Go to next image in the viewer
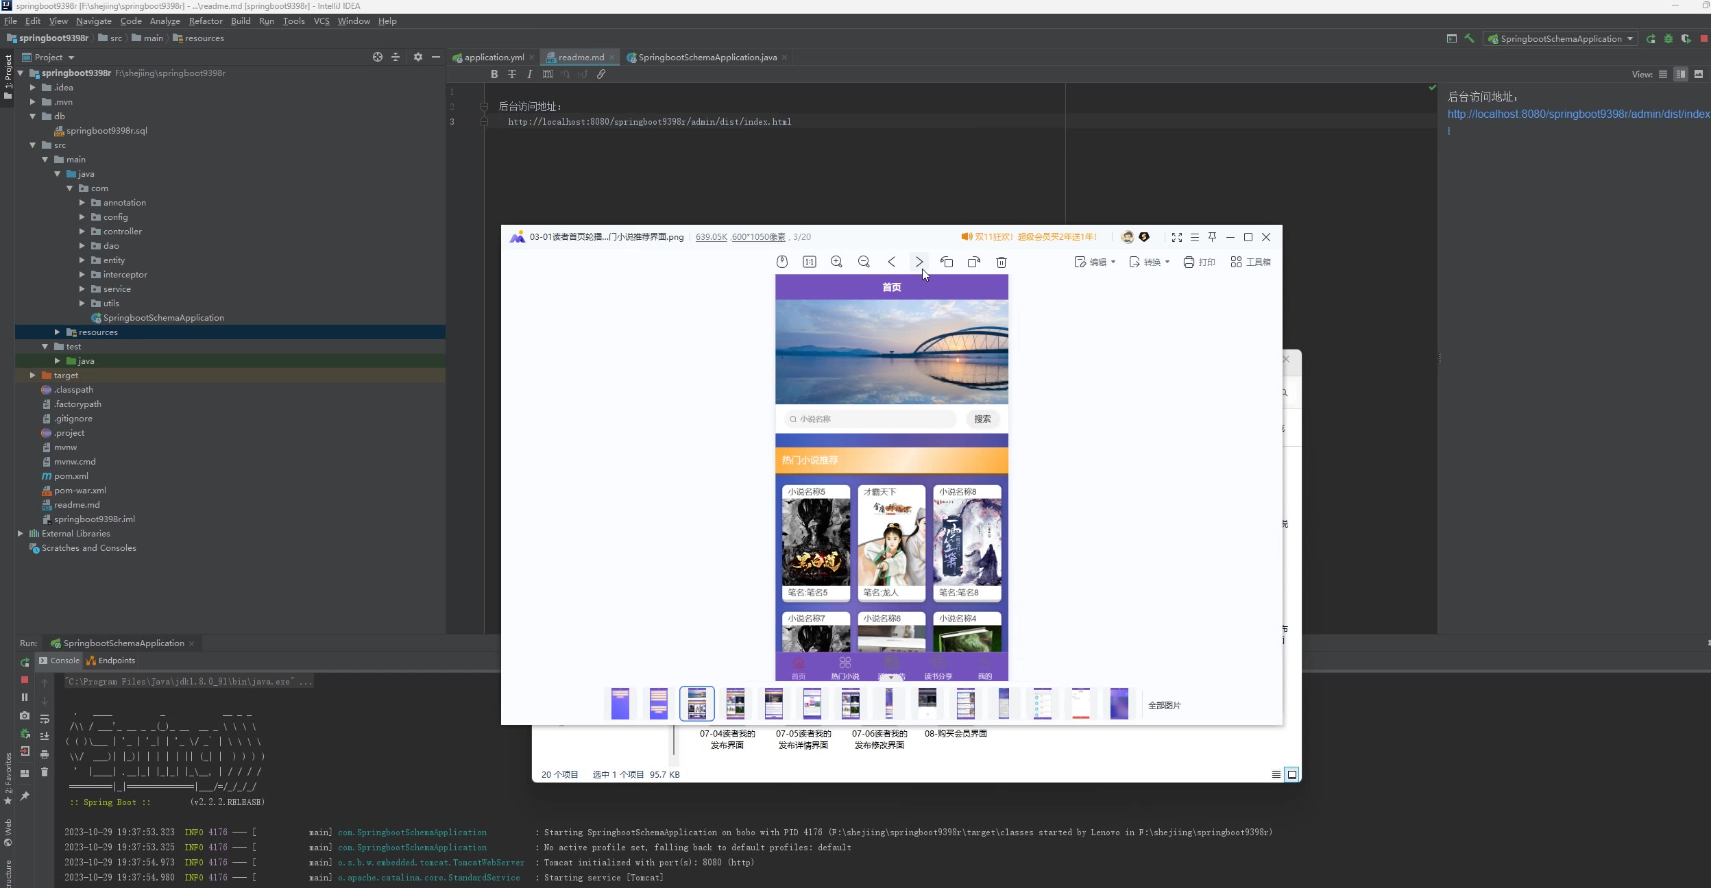Screen dimensions: 1711x888 click(919, 262)
